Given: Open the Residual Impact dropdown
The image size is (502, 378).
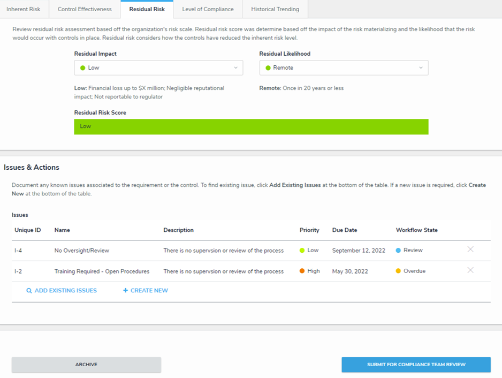Looking at the screenshot, I should pos(158,68).
